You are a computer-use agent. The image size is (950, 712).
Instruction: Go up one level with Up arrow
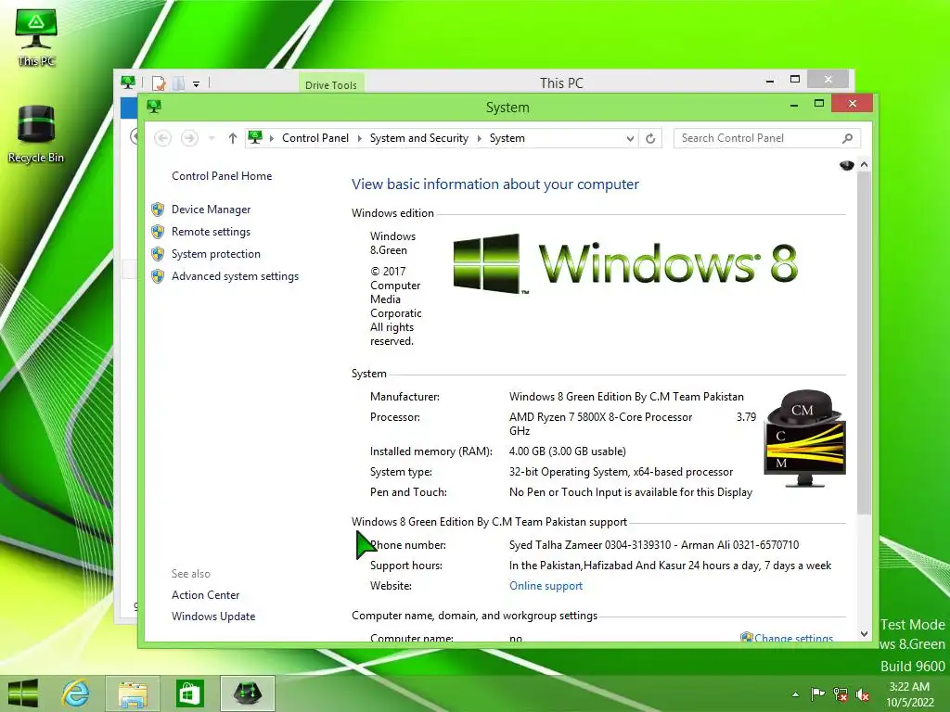[x=233, y=138]
